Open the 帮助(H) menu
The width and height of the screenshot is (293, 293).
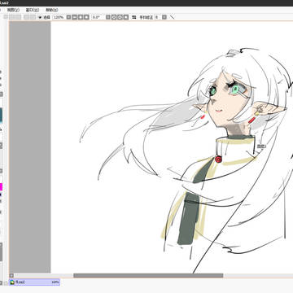pyautogui.click(x=51, y=10)
